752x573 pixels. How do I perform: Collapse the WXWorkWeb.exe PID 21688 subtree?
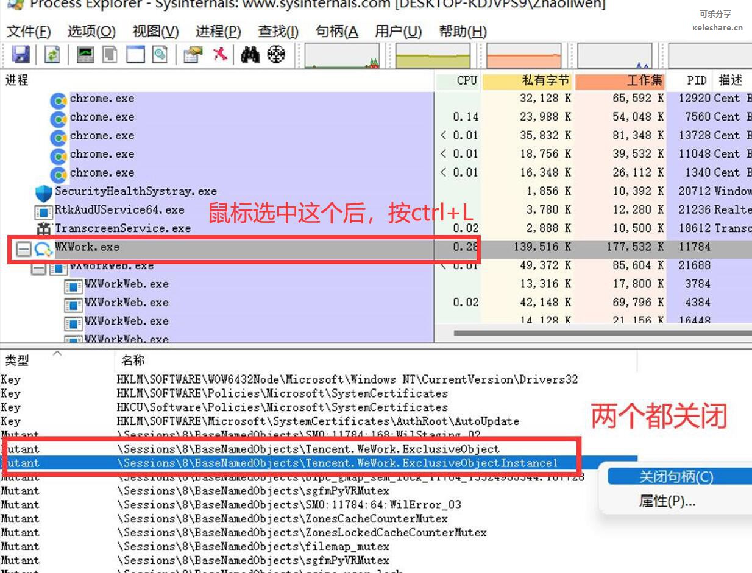38,268
